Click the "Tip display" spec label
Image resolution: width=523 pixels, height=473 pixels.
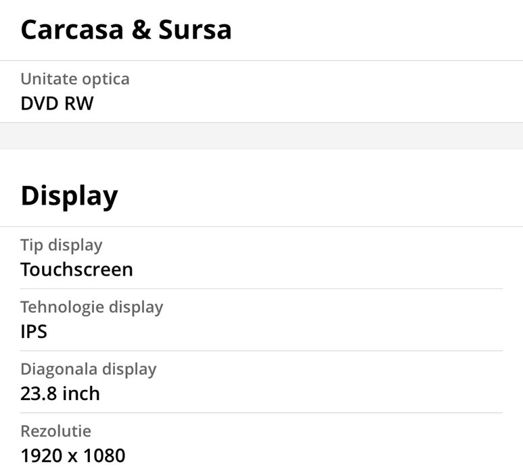tap(61, 245)
